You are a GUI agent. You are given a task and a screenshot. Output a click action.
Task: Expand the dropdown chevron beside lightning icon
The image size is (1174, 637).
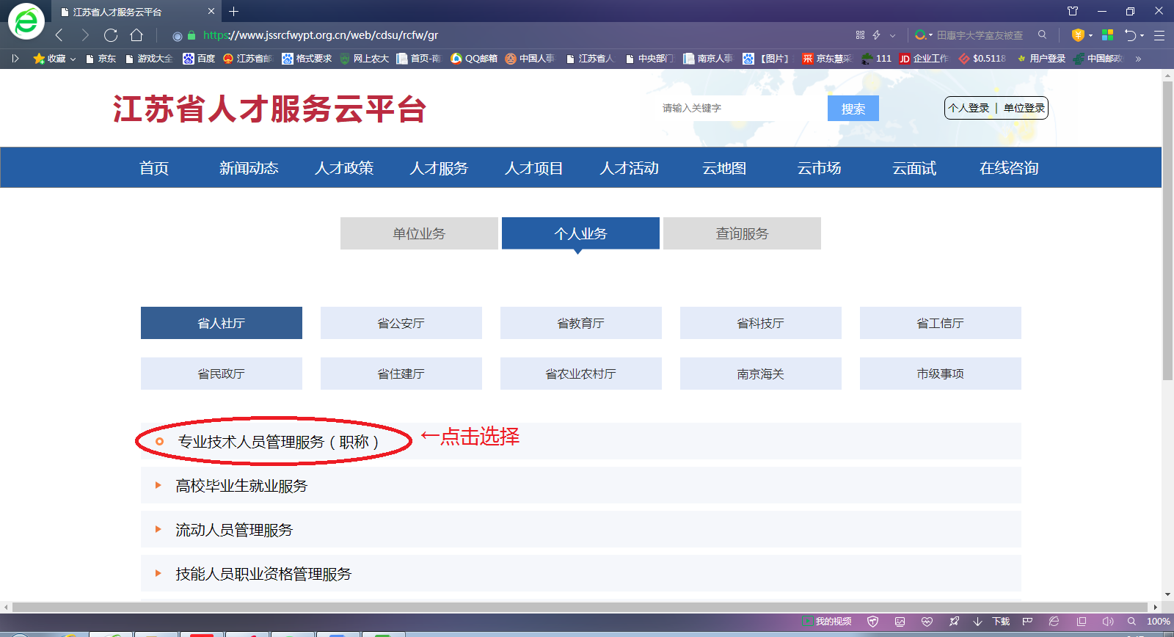892,35
